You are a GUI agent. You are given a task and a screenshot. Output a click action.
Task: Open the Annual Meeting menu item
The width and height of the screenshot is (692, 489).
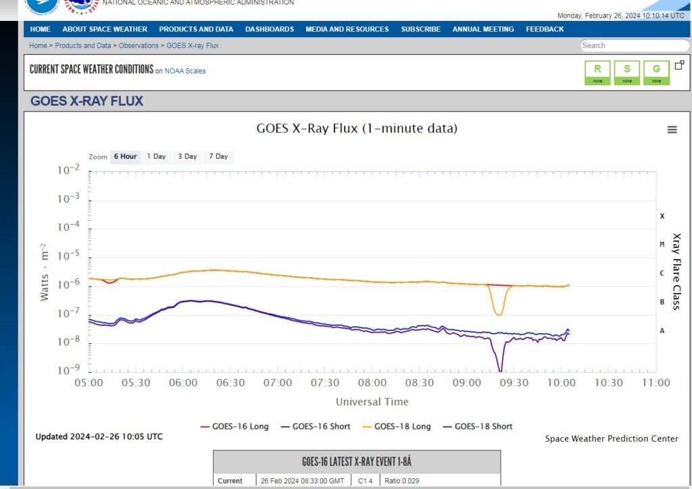coord(483,29)
